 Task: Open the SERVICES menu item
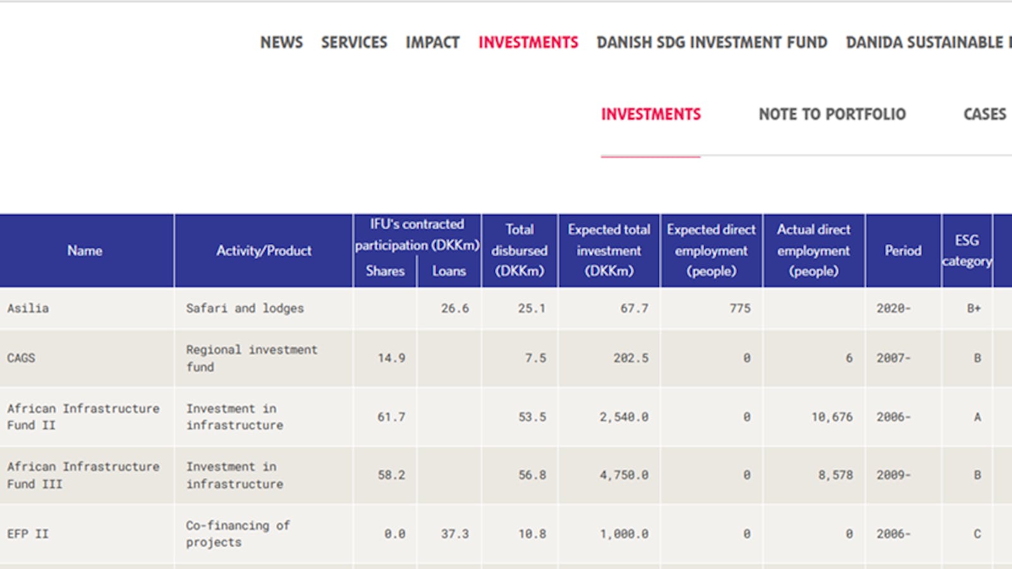pyautogui.click(x=354, y=42)
